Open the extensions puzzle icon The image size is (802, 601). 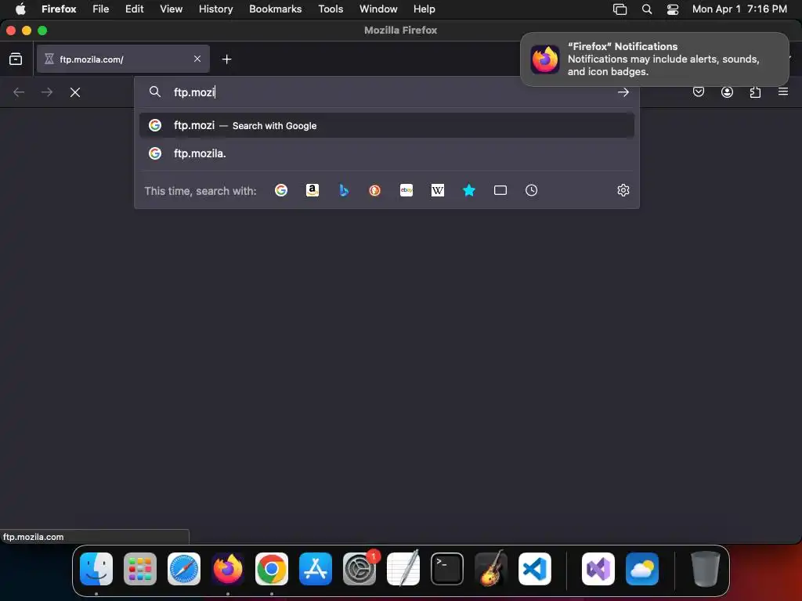[755, 92]
